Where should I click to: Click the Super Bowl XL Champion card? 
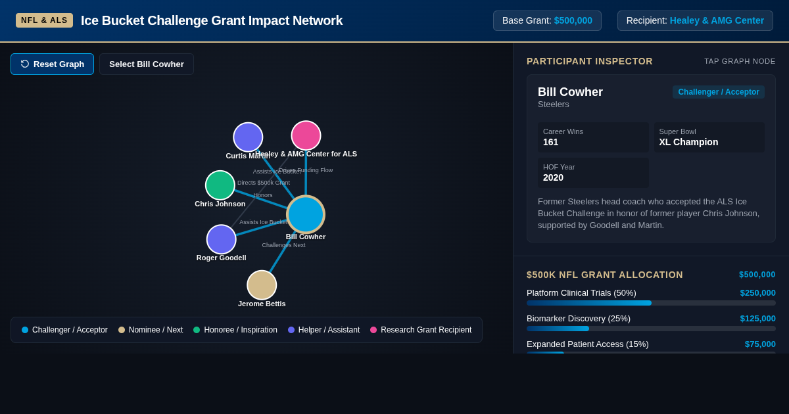709,137
